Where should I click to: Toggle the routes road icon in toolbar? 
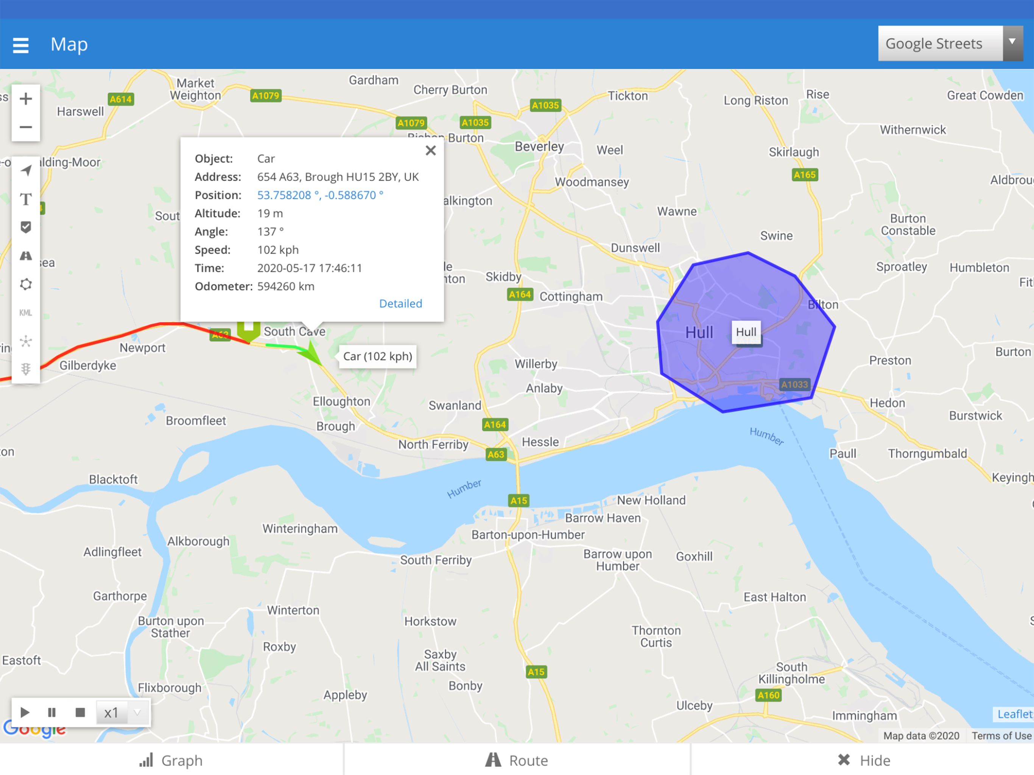click(x=26, y=256)
